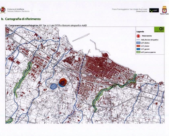Click the blue hatched UCP_Doline legend swatch
Screen dimensions: 169x136
click(138, 43)
